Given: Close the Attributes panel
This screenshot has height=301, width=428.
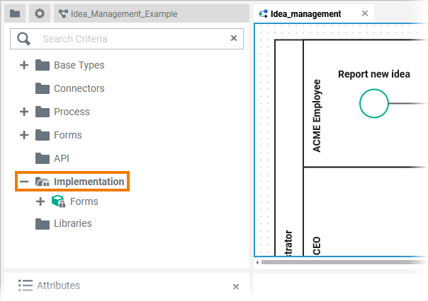Looking at the screenshot, I should point(236,286).
